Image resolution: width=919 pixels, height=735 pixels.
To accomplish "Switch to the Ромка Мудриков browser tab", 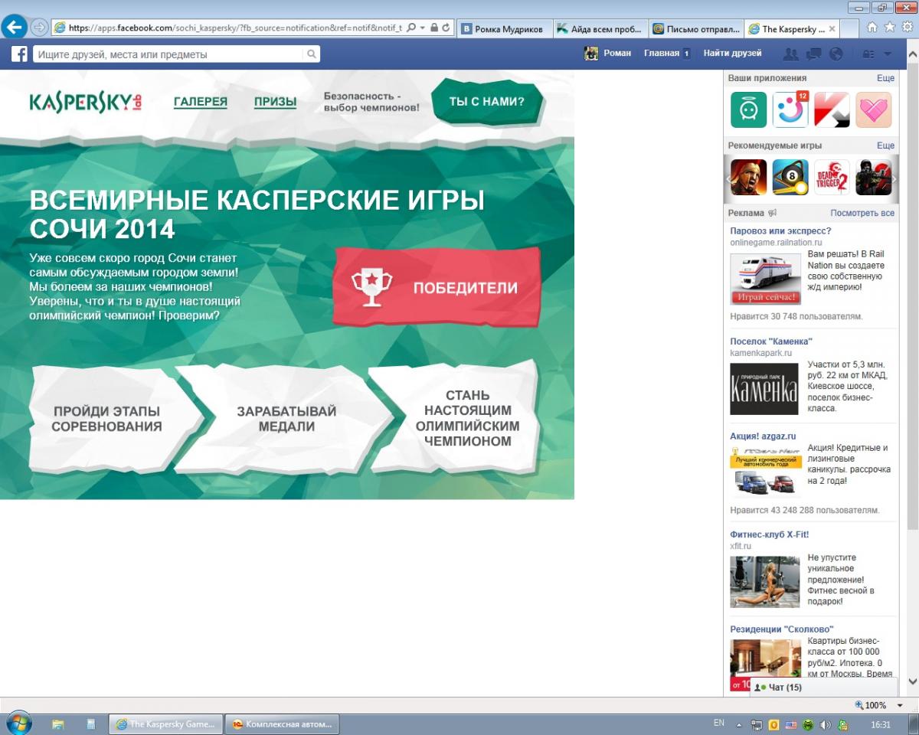I will (x=503, y=29).
